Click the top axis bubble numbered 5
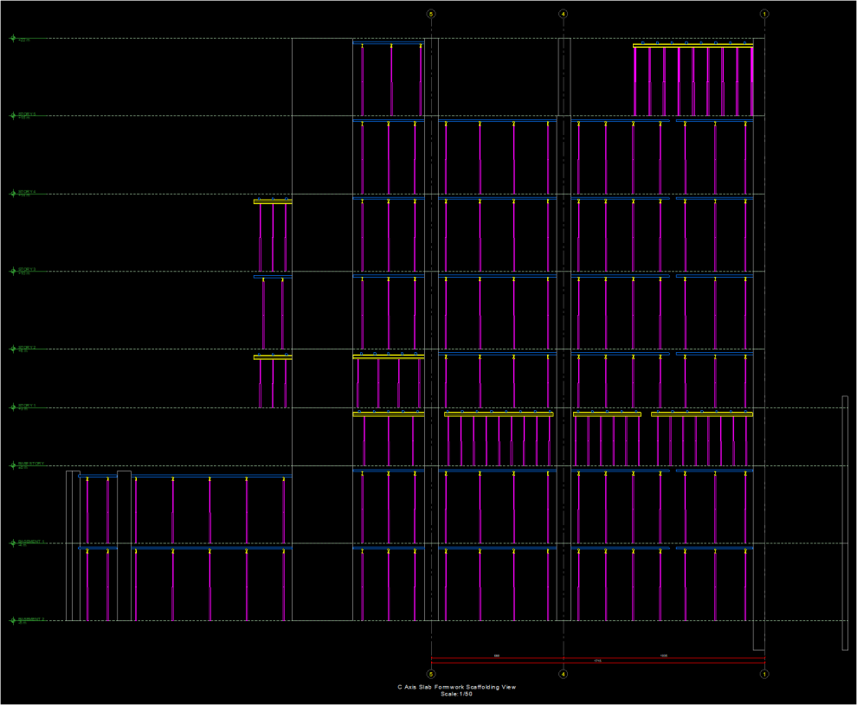The image size is (857, 705). (431, 14)
